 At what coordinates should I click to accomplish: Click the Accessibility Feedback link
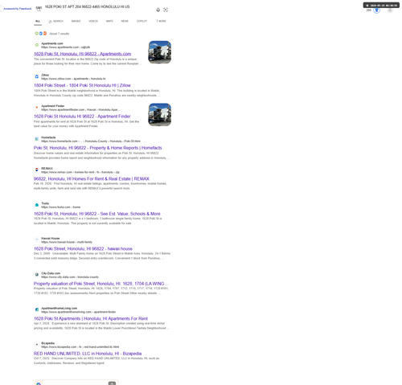tap(17, 9)
